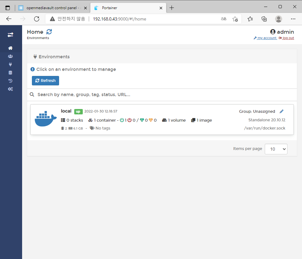Open the Home icon in sidebar
The height and width of the screenshot is (259, 302).
(10, 48)
